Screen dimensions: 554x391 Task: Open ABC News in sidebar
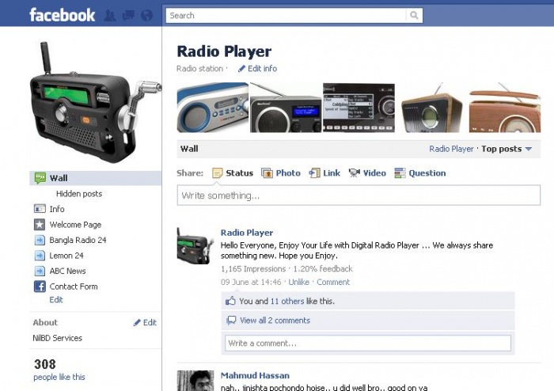pos(67,271)
